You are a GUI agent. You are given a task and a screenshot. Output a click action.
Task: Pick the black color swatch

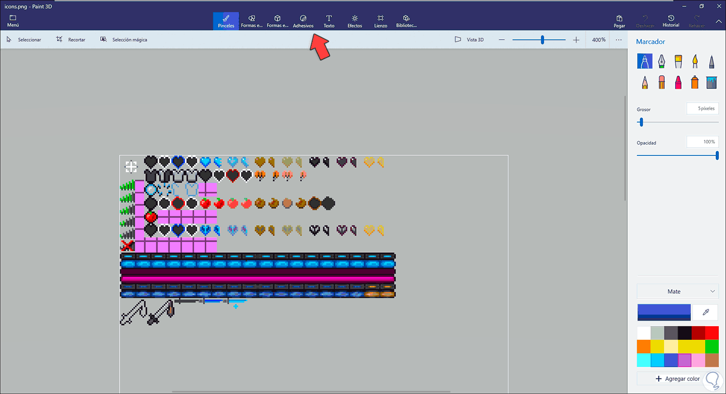[685, 333]
